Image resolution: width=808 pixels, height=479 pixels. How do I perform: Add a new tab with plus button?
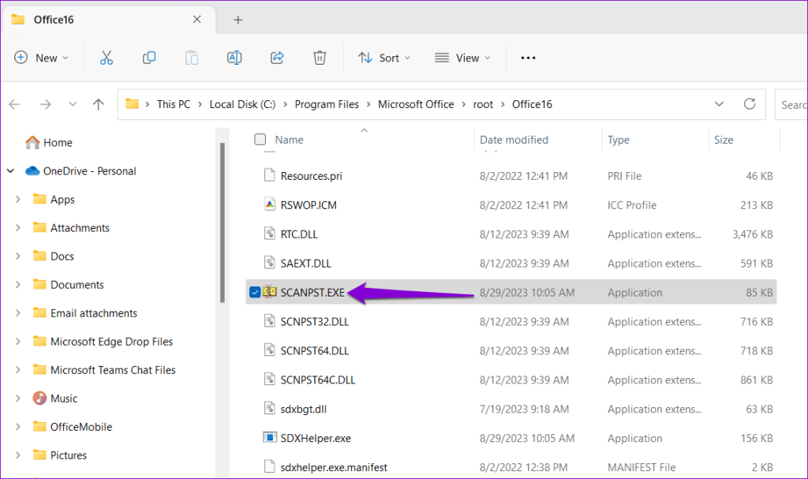238,20
